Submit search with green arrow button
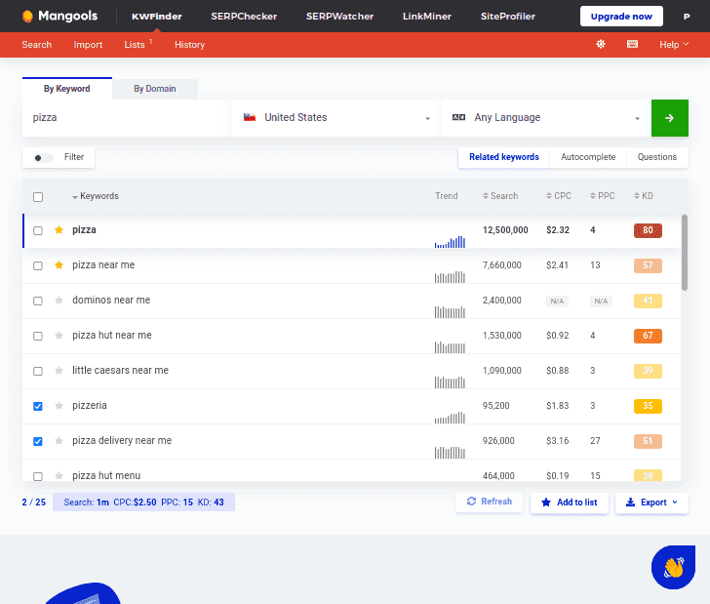The height and width of the screenshot is (604, 710). 670,118
